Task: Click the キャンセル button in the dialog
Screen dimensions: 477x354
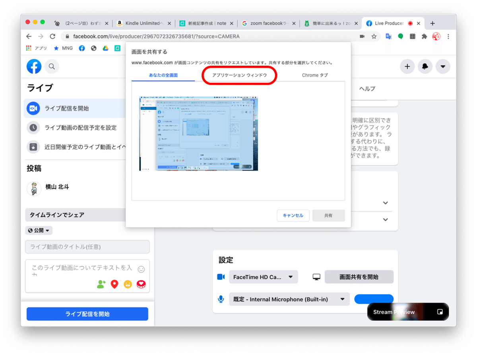Action: (293, 215)
